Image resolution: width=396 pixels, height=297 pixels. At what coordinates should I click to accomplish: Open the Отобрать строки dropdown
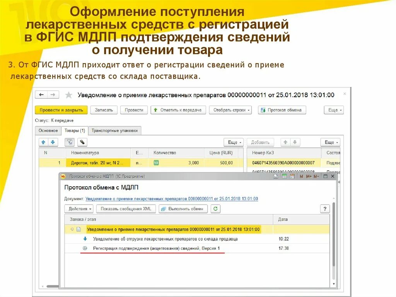click(x=230, y=110)
